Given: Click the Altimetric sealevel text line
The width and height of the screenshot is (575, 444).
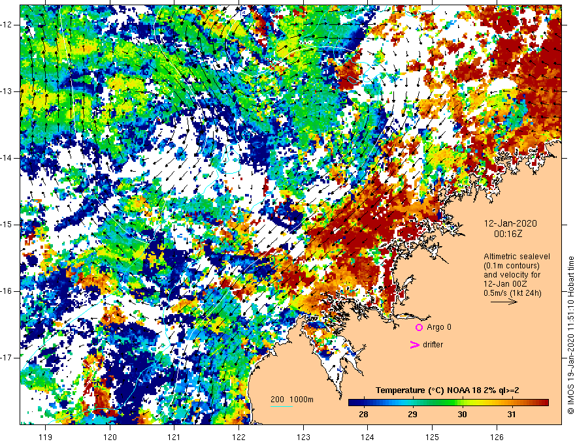Looking at the screenshot, I should [x=517, y=257].
